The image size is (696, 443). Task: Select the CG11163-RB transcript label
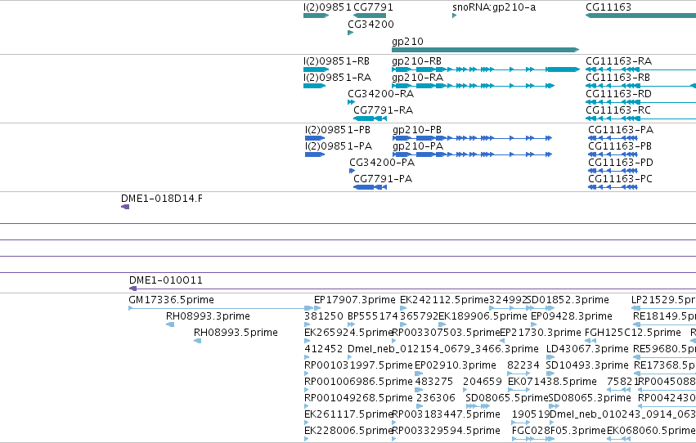tap(617, 78)
